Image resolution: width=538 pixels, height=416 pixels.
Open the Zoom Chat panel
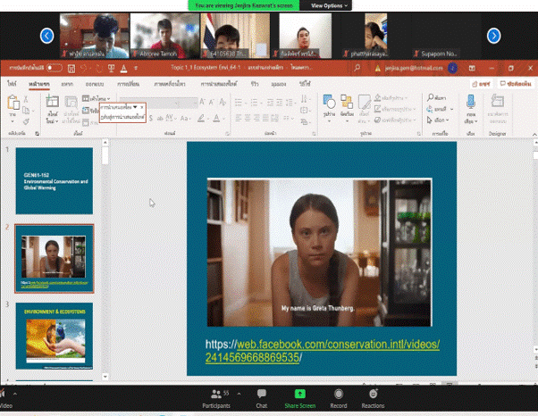(x=261, y=396)
